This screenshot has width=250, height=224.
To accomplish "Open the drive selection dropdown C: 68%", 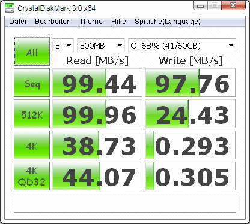I will coord(182,46).
